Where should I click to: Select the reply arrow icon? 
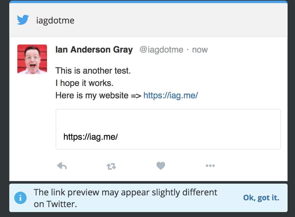(62, 166)
